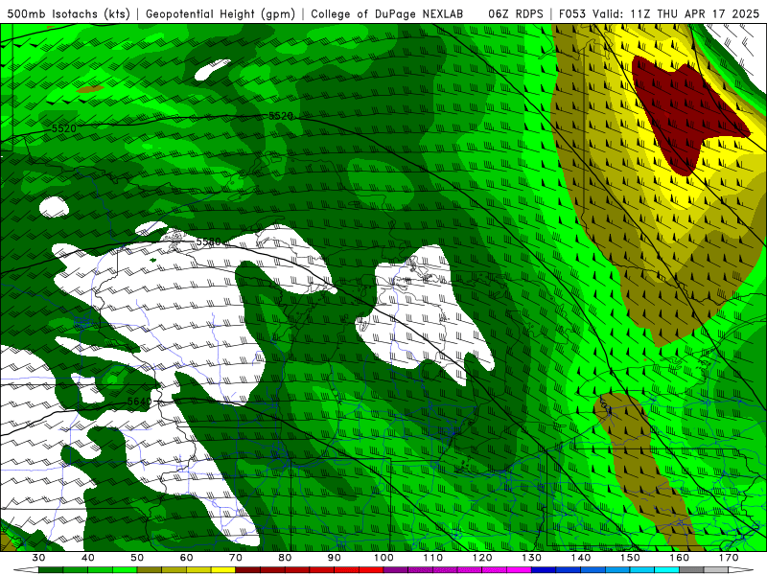Click the 70 knot colorbar label
767x575 pixels.
pos(235,558)
